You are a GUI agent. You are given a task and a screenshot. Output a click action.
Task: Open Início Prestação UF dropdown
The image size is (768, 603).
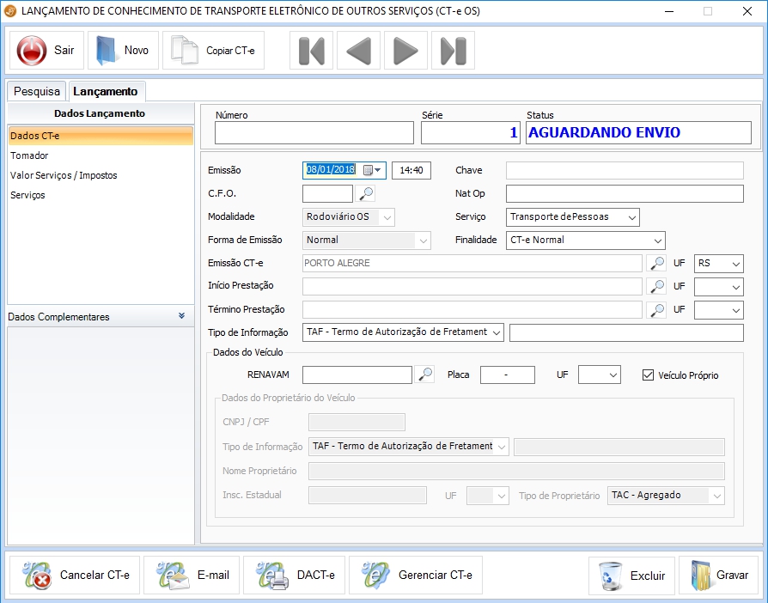point(718,287)
